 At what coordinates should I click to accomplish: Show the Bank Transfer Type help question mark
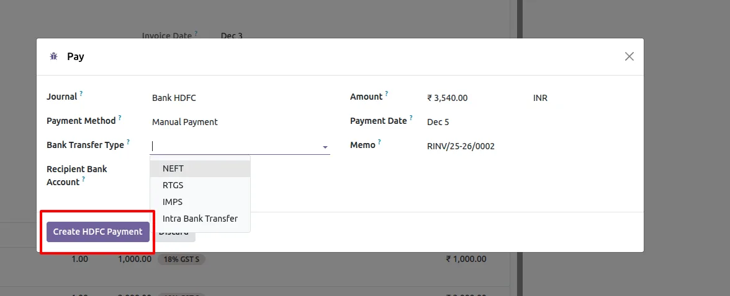128,142
